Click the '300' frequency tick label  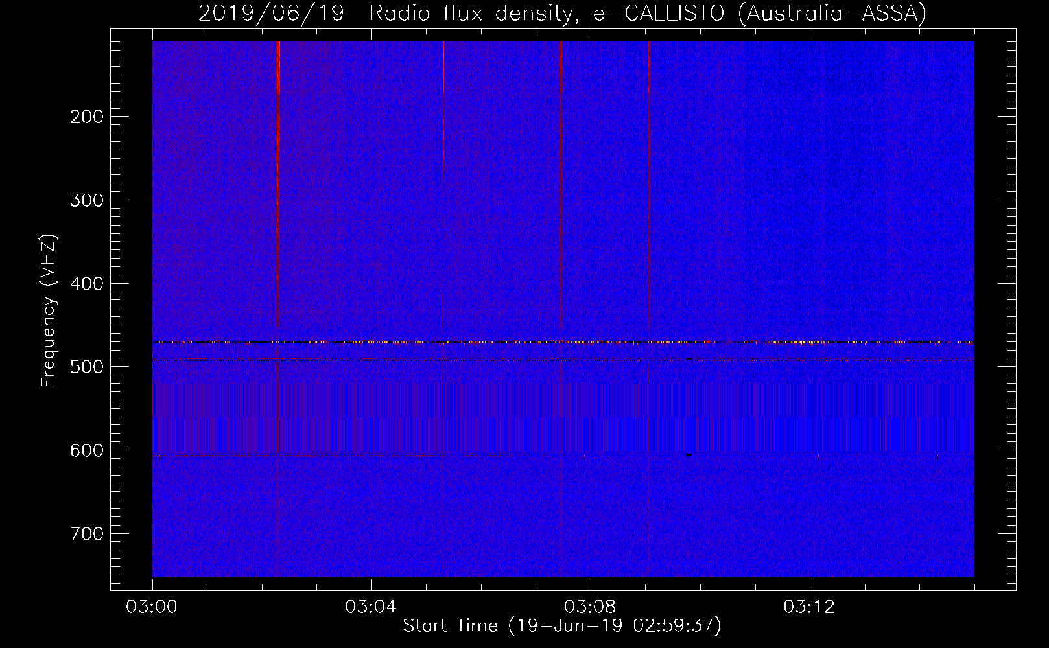click(x=86, y=200)
